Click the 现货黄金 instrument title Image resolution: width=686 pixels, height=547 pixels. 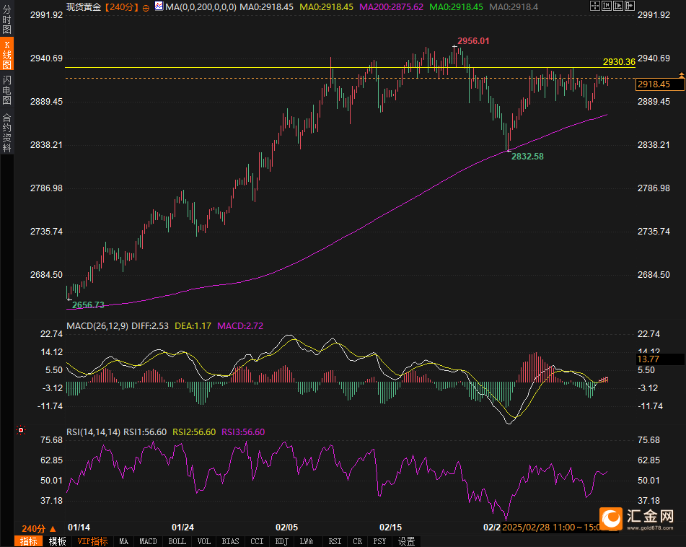84,7
